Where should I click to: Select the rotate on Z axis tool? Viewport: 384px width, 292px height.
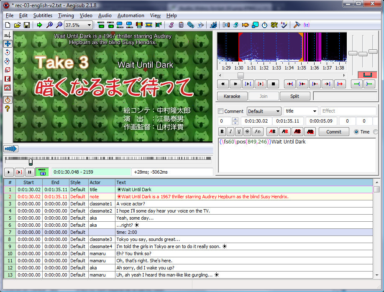8,52
